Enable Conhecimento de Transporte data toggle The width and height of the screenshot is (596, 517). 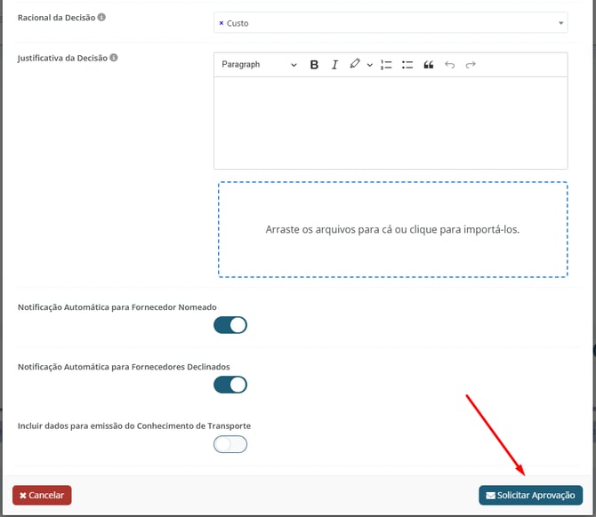(230, 444)
